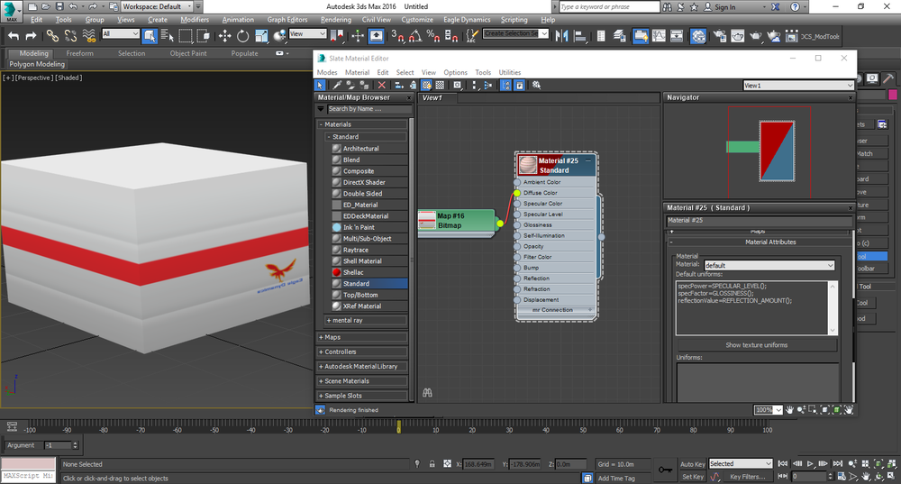Click the binoculars search icon in View1

tap(428, 393)
